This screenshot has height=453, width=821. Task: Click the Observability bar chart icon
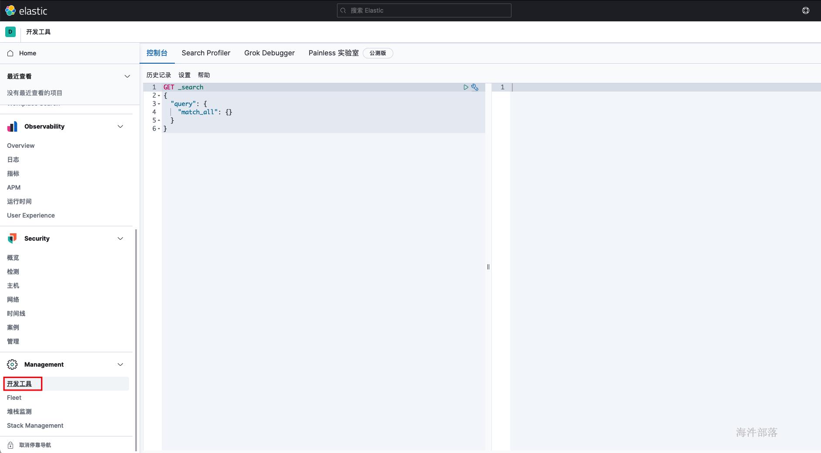click(12, 126)
